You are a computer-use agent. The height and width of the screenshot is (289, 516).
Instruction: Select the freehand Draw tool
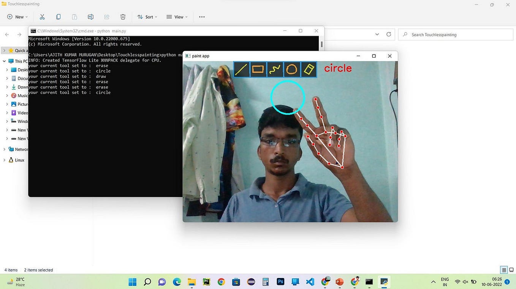[275, 69]
